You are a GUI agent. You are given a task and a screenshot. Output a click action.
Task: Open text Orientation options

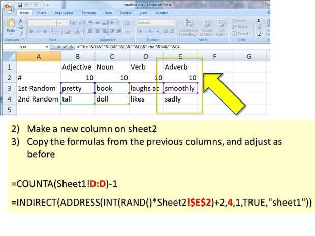click(113, 22)
